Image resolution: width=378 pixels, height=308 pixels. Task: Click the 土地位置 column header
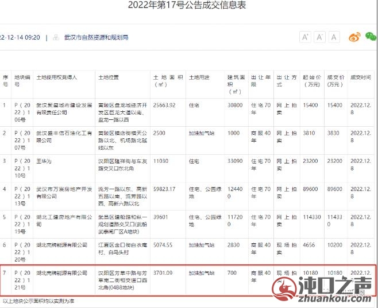point(109,77)
